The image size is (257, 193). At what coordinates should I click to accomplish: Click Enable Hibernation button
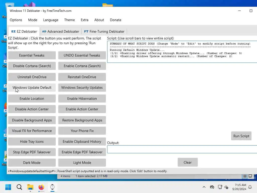pos(82,99)
